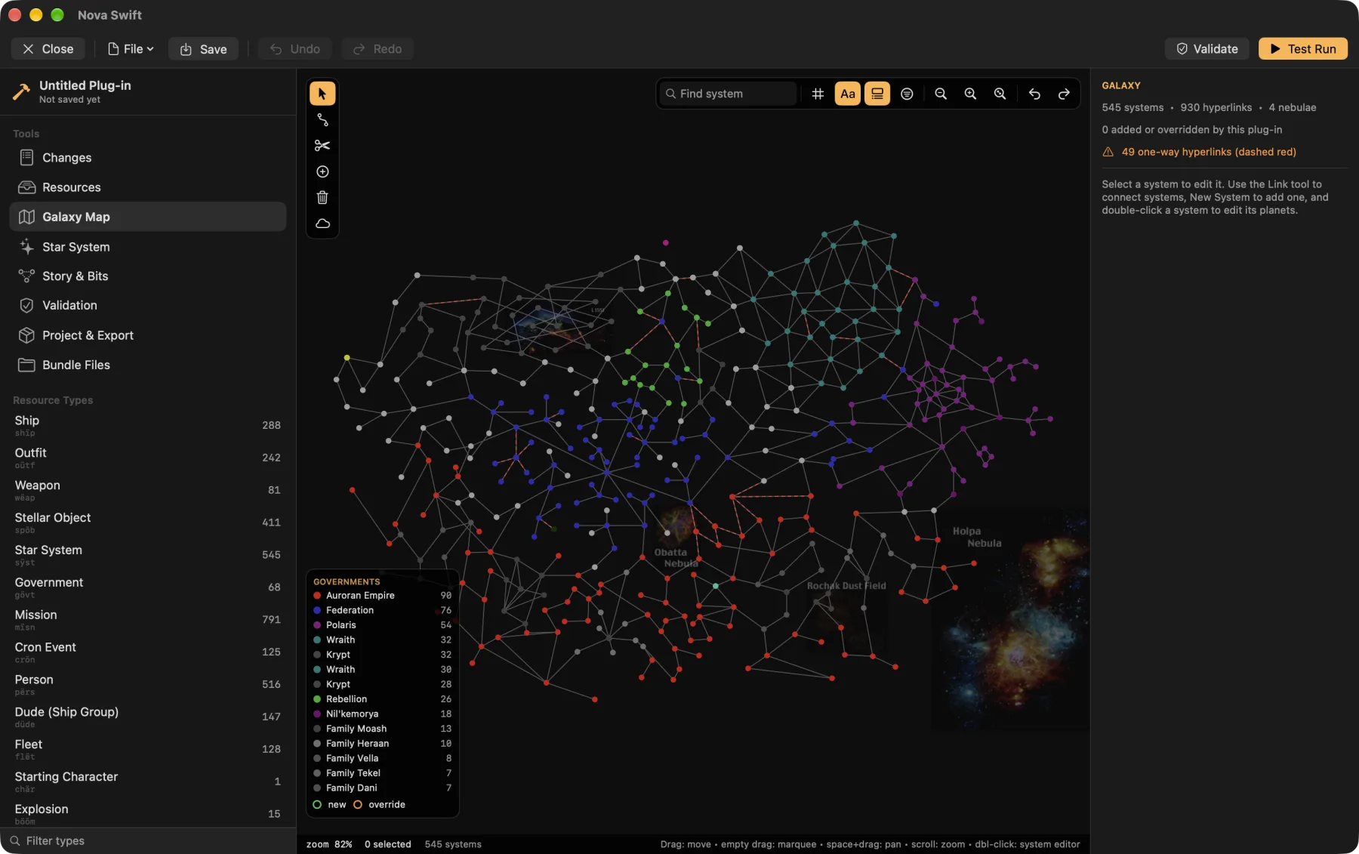The width and height of the screenshot is (1359, 854).
Task: Click the Federation blue legend dot
Action: click(x=317, y=610)
